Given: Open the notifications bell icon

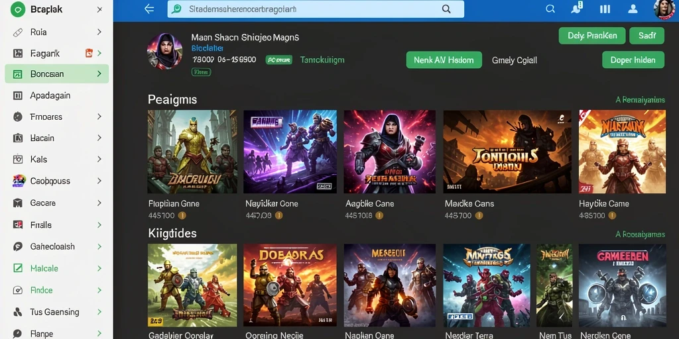Looking at the screenshot, I should click(576, 9).
